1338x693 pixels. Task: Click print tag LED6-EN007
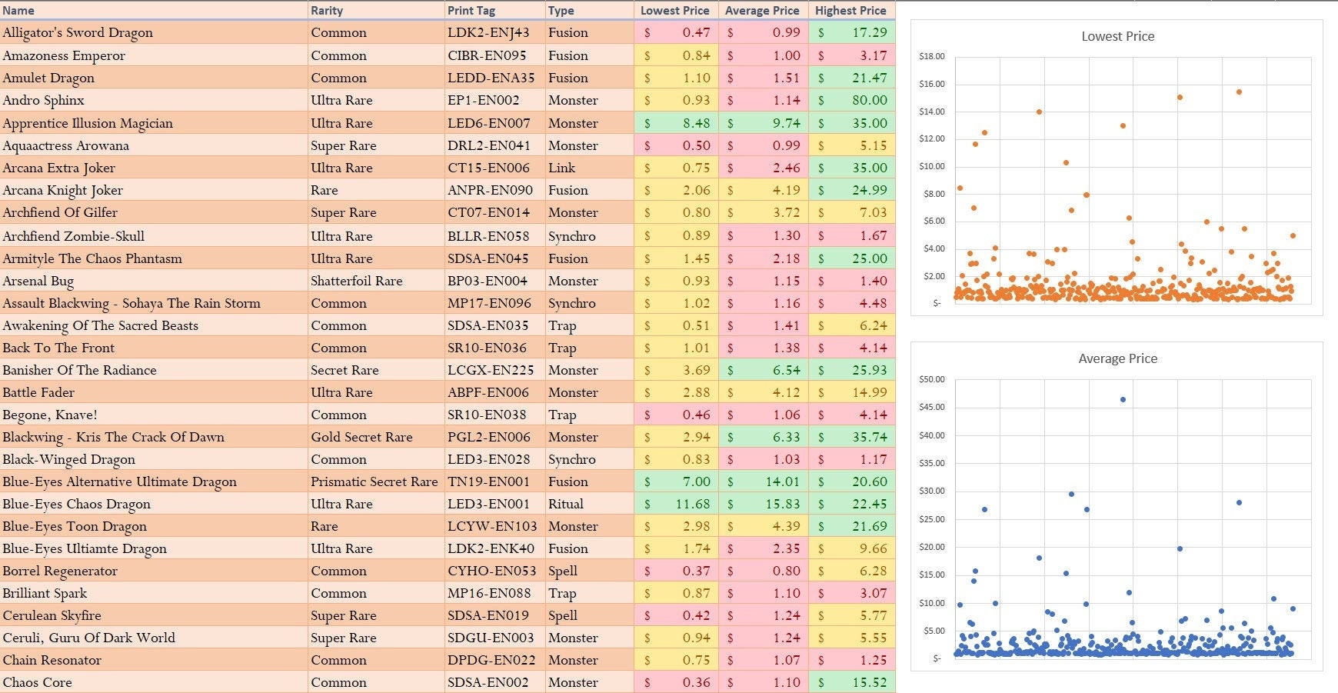point(494,123)
